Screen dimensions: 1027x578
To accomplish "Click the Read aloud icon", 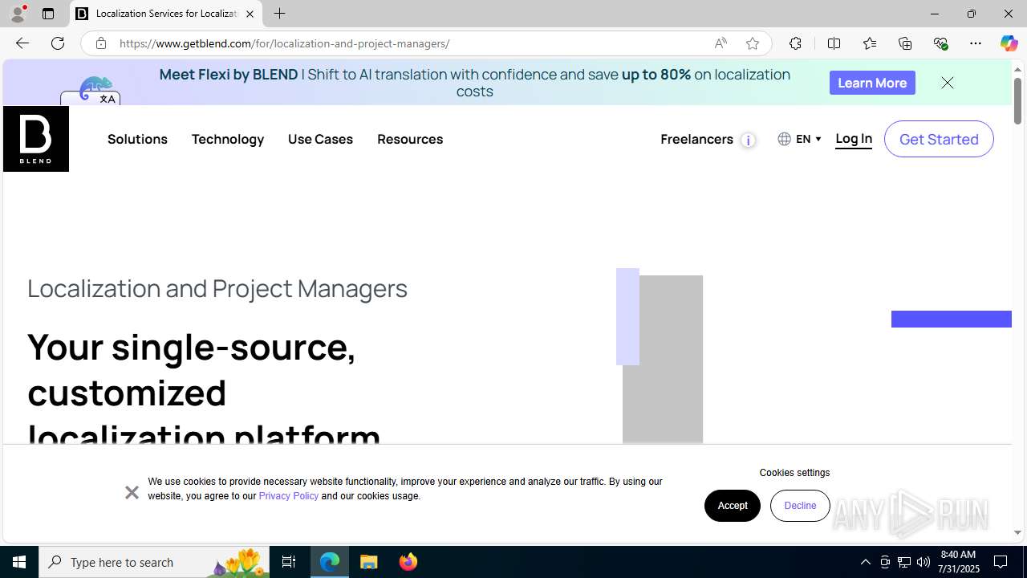I will point(721,43).
